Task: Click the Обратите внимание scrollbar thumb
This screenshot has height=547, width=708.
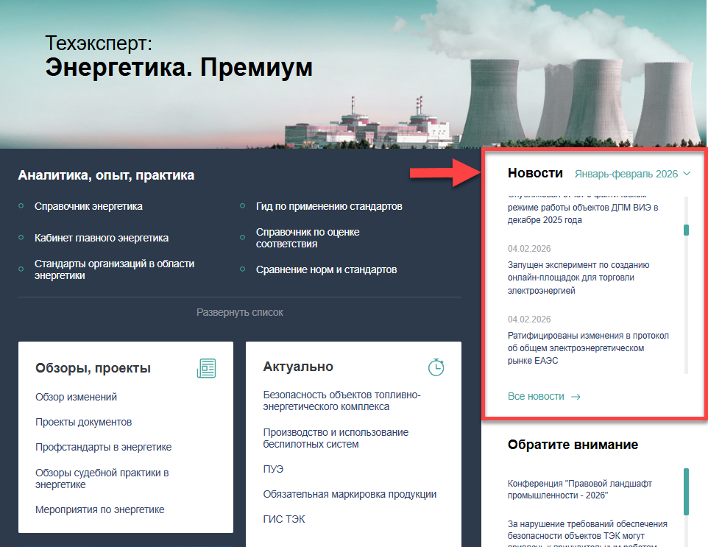Action: pyautogui.click(x=686, y=491)
